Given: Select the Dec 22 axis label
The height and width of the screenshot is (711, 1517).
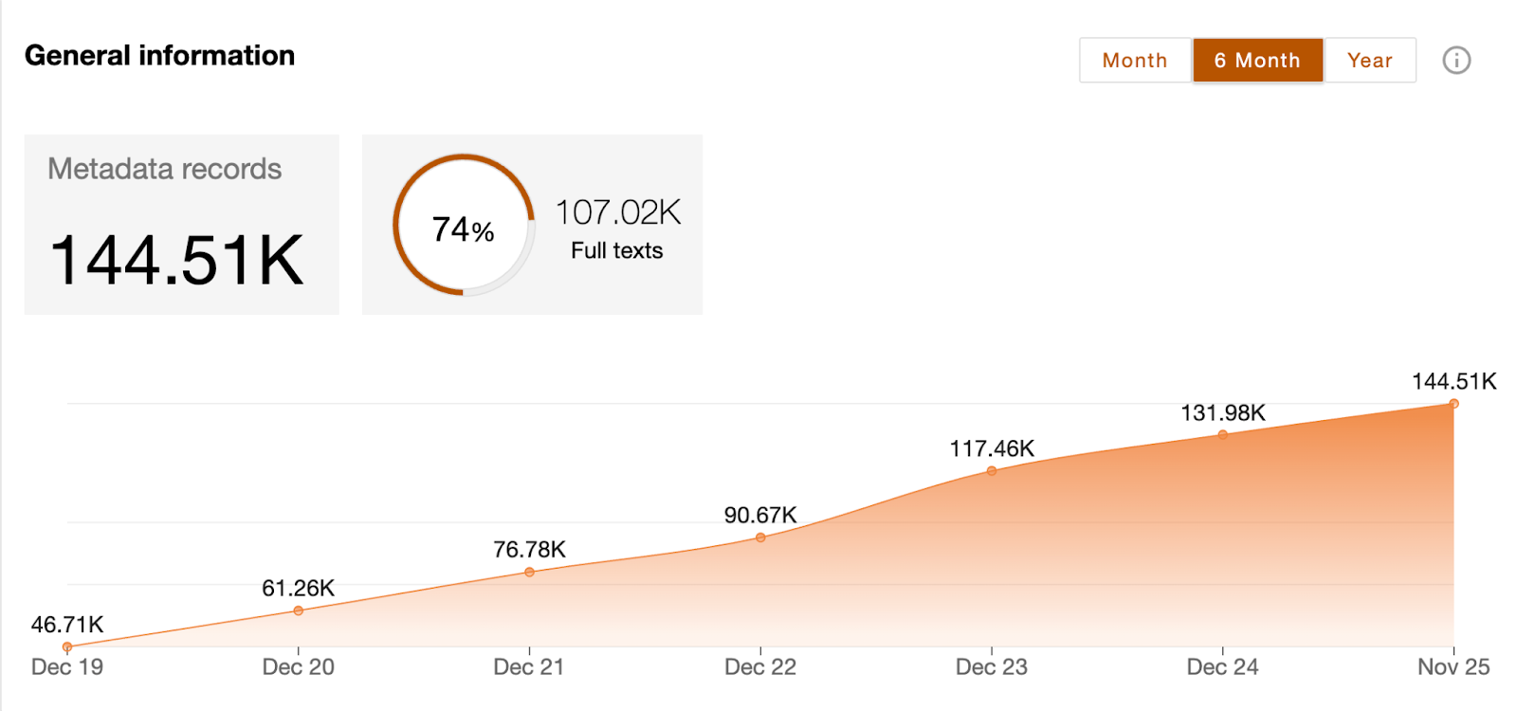Looking at the screenshot, I should tap(760, 667).
